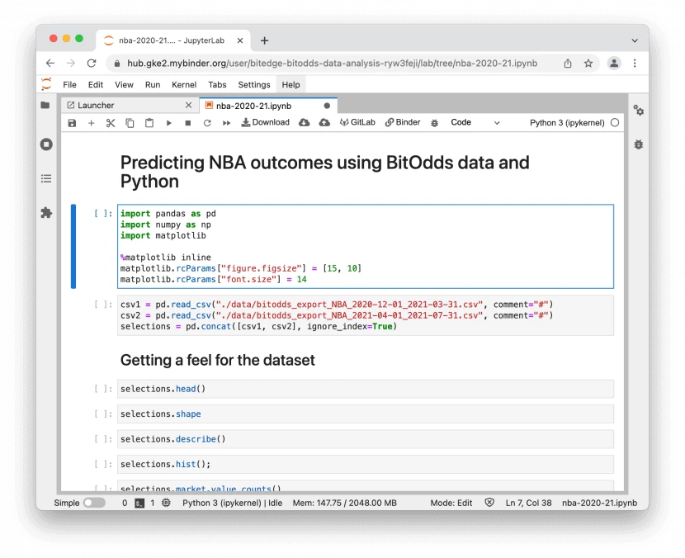Bookmark the page with the star icon
Screen dimensions: 685x558
(588, 64)
